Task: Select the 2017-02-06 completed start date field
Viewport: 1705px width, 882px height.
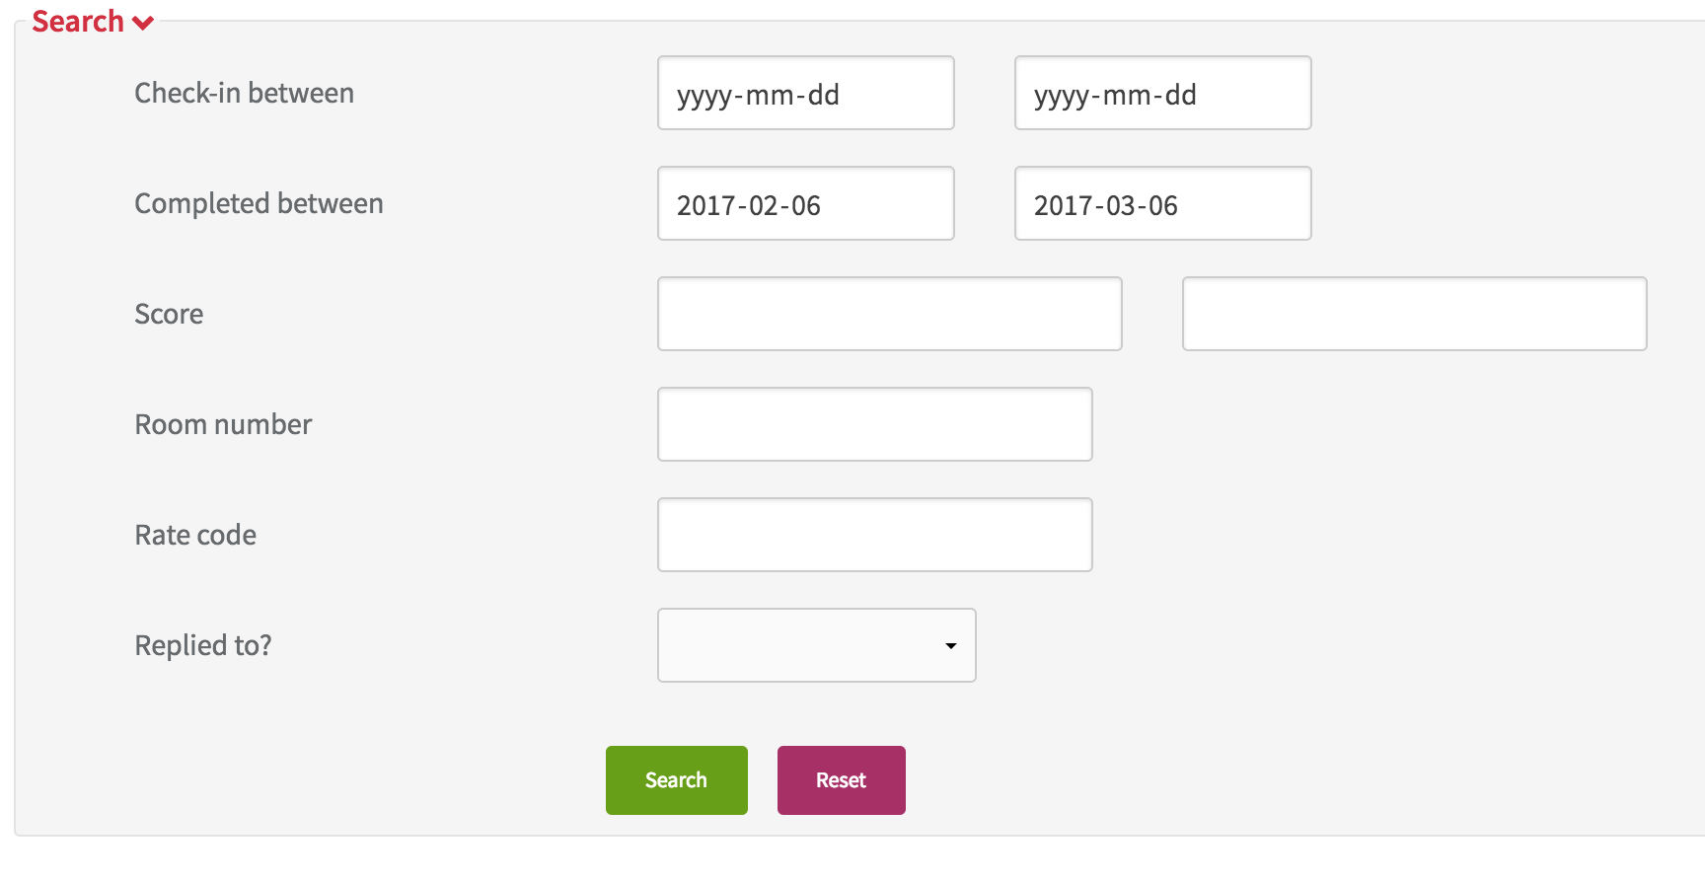Action: click(x=806, y=203)
